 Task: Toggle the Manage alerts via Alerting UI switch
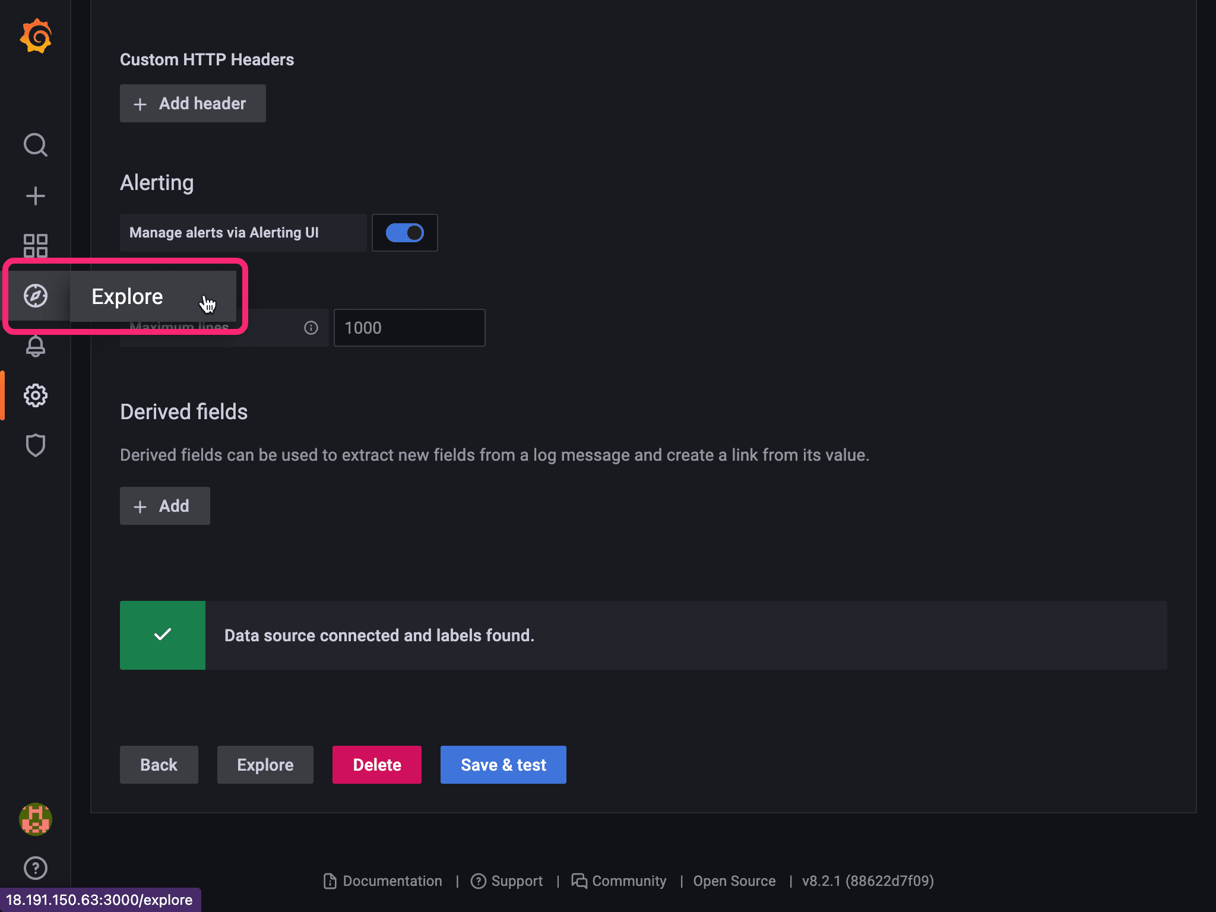coord(404,233)
